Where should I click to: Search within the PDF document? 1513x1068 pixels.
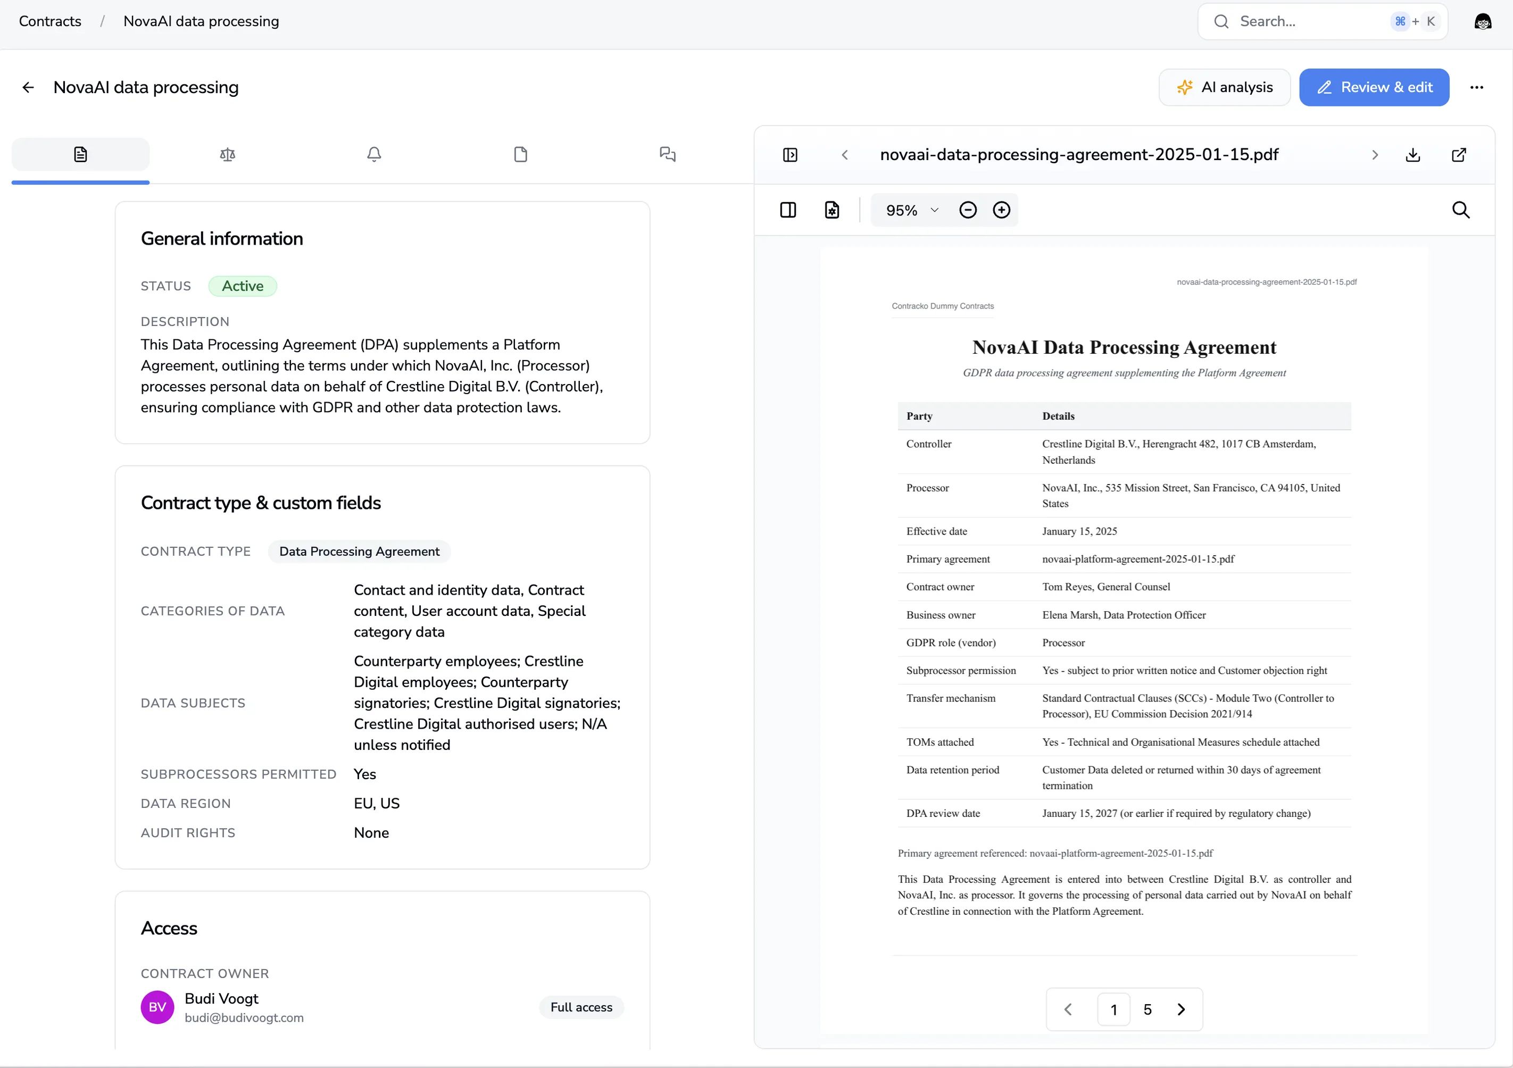(1461, 210)
